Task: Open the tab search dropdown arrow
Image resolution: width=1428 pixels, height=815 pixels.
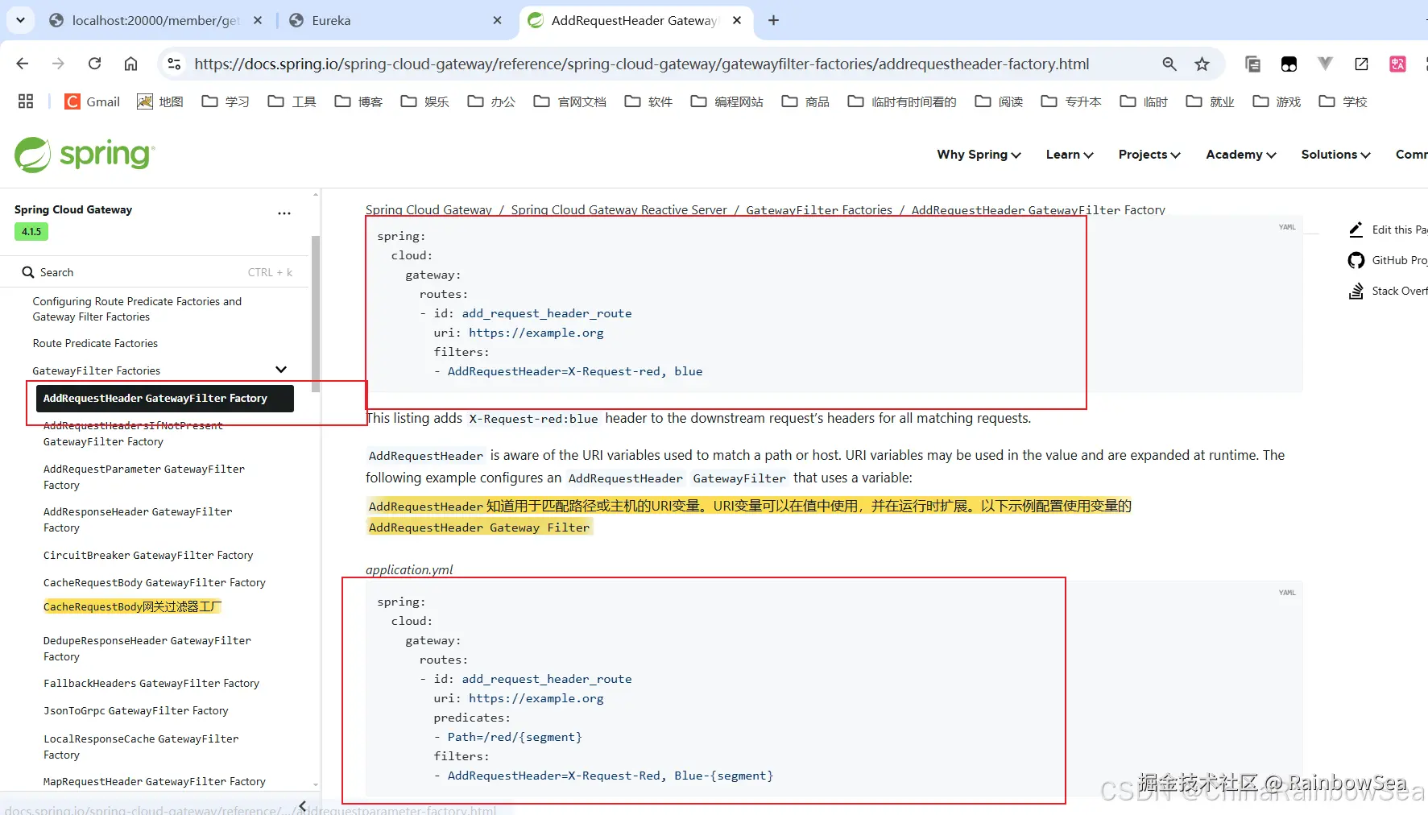Action: [20, 20]
